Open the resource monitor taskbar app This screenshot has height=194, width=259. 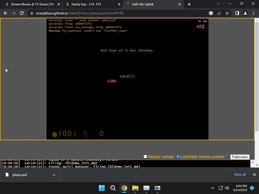(146, 188)
